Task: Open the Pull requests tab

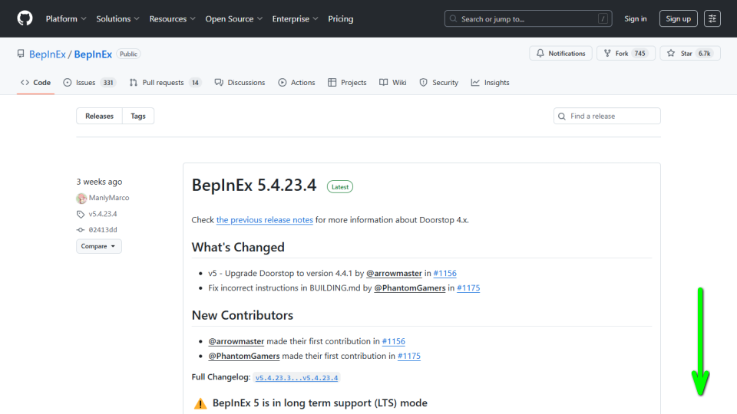Action: click(164, 83)
